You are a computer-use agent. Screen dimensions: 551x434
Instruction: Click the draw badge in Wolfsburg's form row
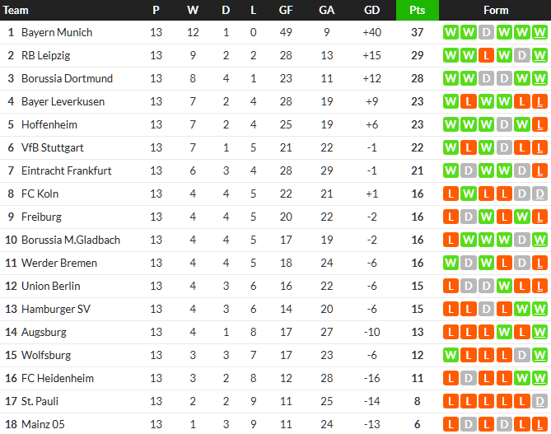(x=522, y=356)
